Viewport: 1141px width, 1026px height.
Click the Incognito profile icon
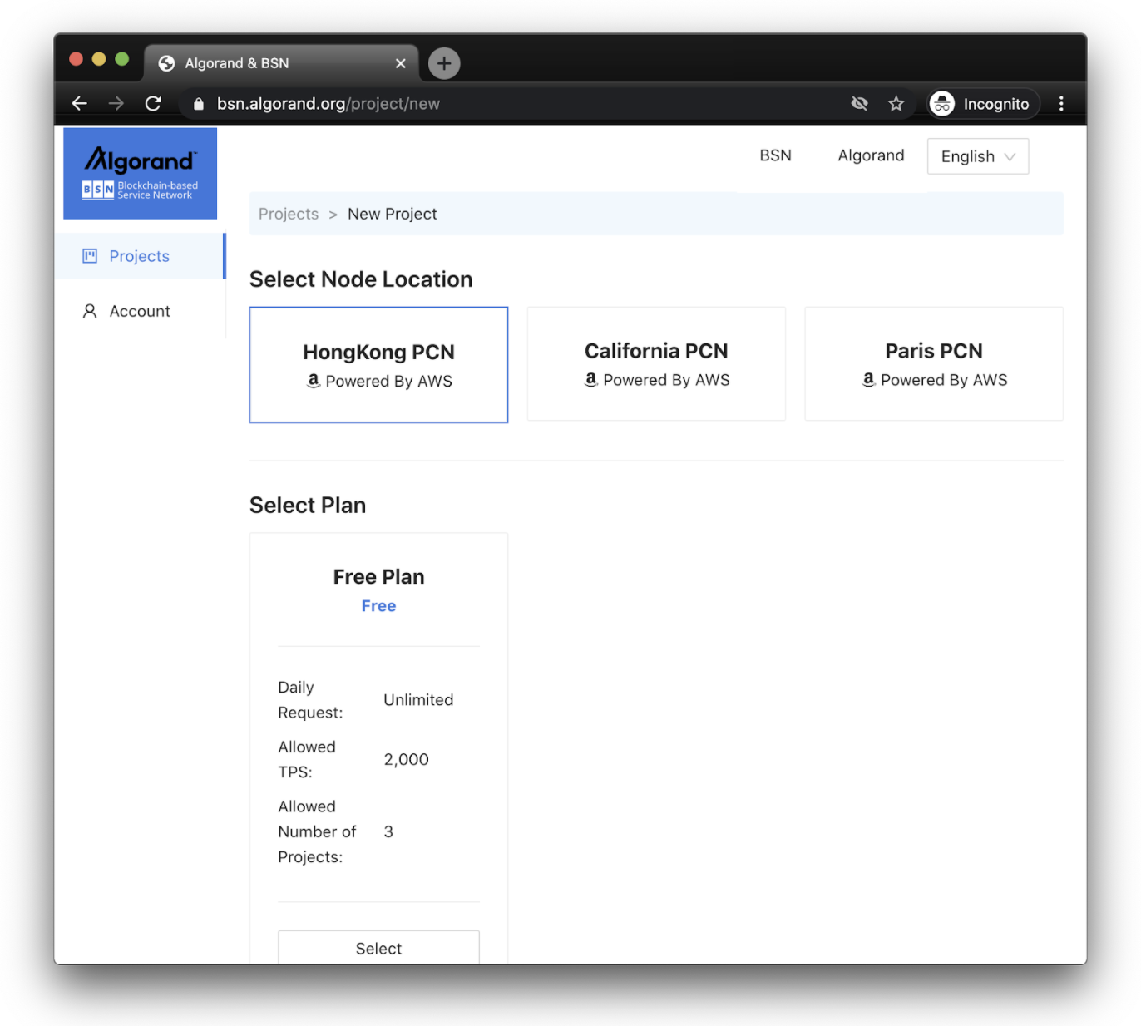[942, 103]
